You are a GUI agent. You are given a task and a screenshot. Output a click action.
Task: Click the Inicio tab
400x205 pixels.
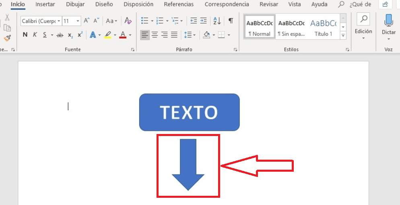(x=18, y=4)
